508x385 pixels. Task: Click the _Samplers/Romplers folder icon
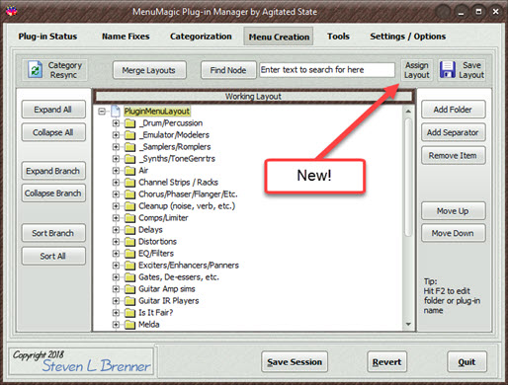point(129,147)
